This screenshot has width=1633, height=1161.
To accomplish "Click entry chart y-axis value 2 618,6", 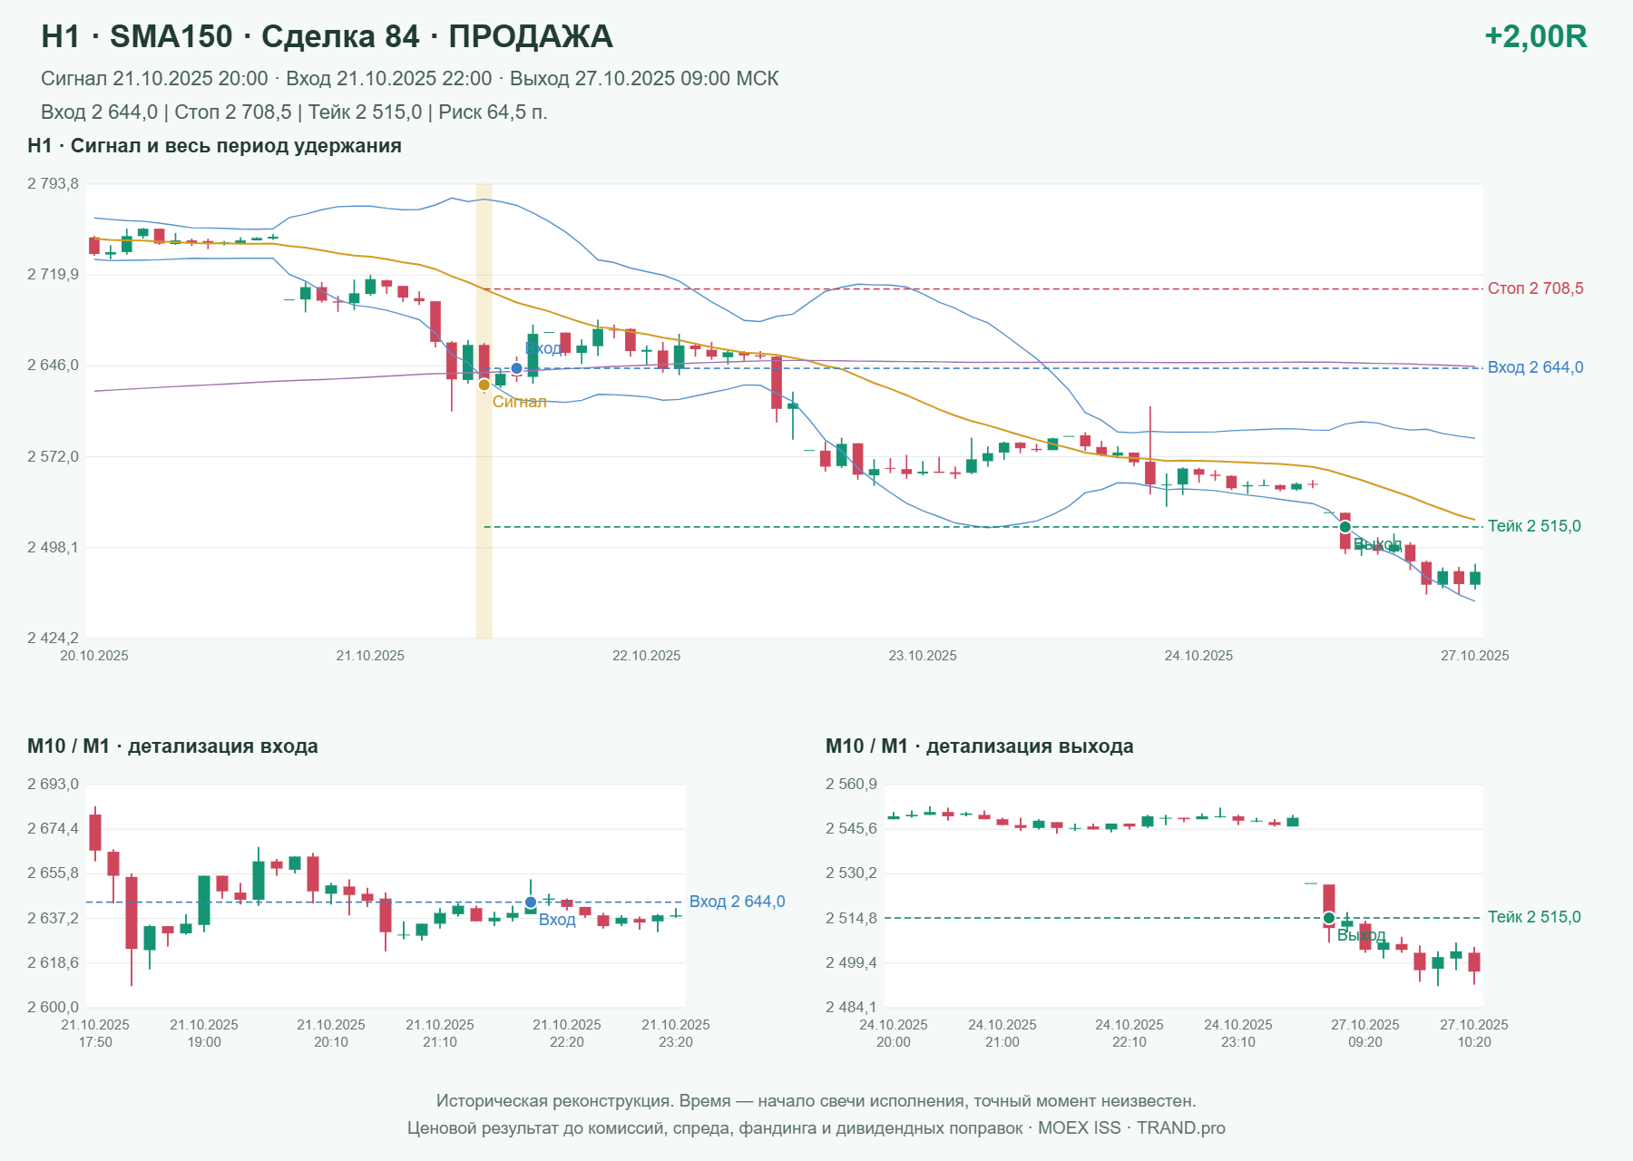I will point(53,963).
